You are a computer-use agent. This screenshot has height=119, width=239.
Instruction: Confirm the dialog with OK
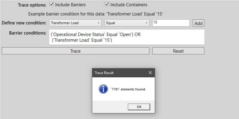[x=139, y=107]
